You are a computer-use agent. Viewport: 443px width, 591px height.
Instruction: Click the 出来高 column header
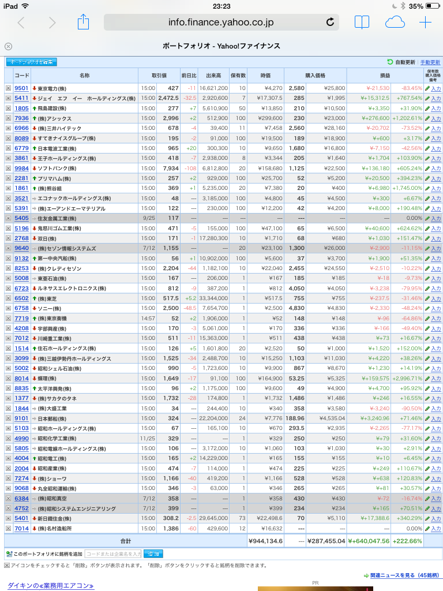click(213, 76)
